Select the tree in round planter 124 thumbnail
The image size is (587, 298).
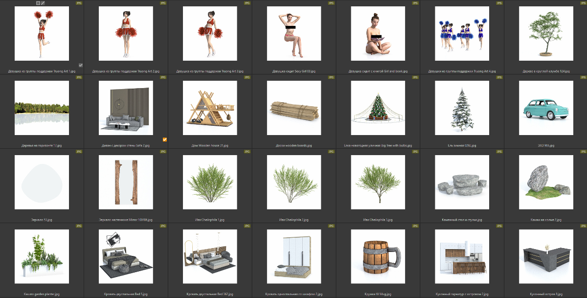pos(546,34)
